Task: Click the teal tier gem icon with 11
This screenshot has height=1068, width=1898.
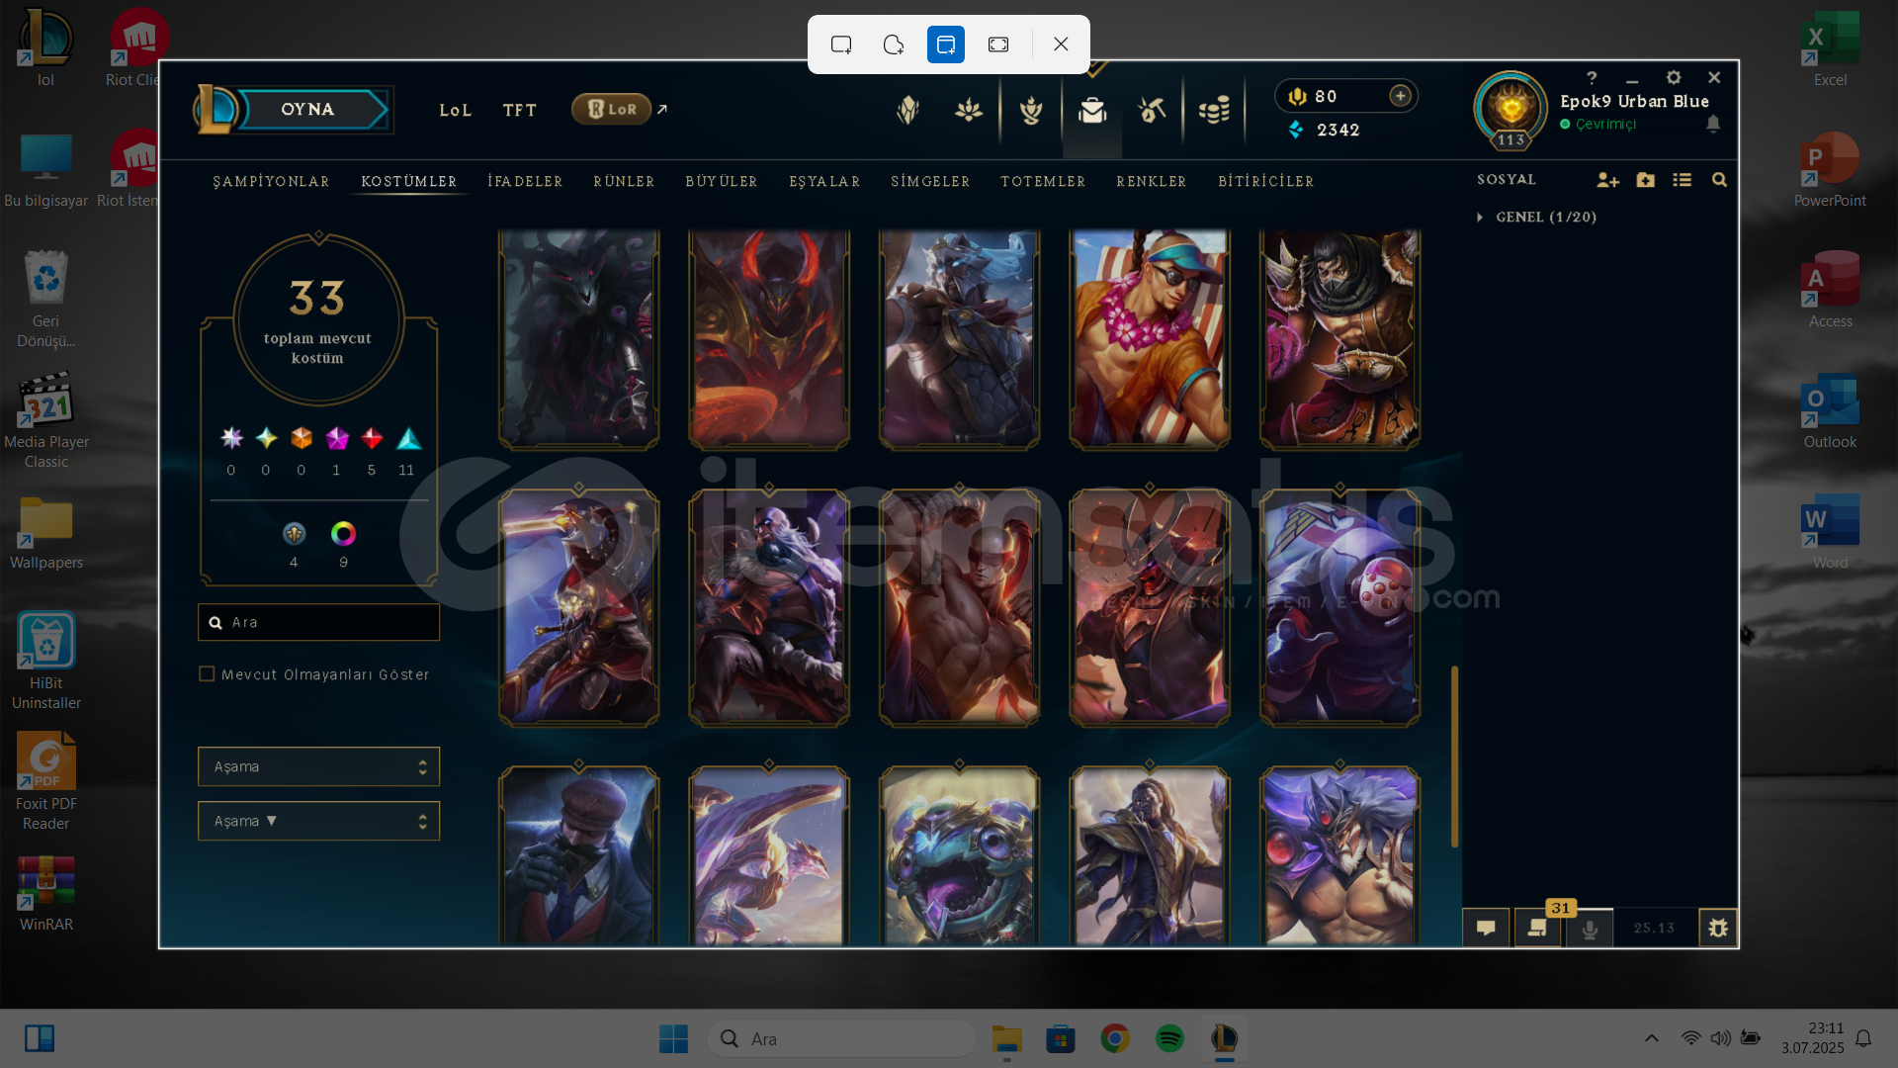Action: 408,438
